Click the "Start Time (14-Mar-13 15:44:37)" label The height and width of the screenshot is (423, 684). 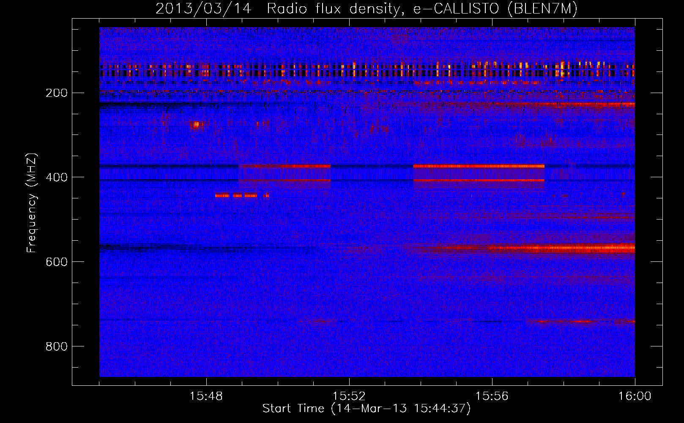pos(367,409)
